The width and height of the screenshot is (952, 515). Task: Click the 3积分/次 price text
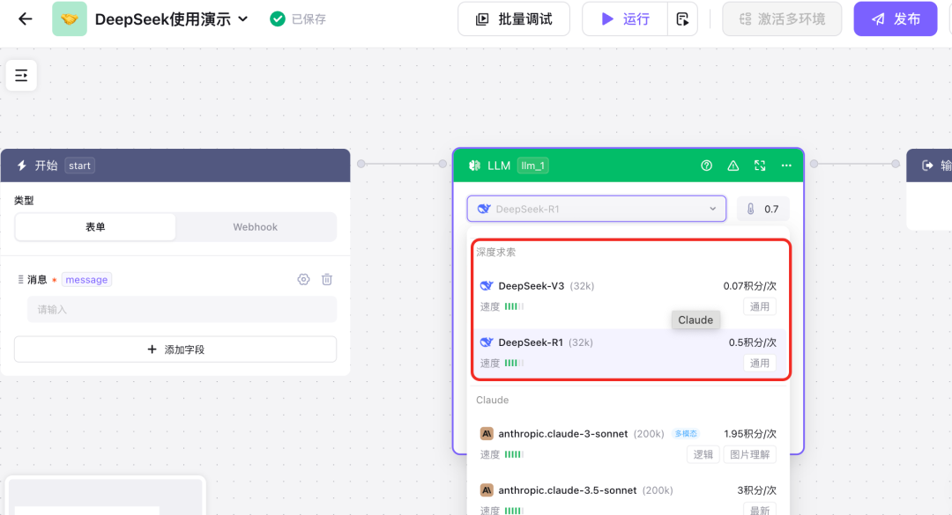click(x=757, y=490)
